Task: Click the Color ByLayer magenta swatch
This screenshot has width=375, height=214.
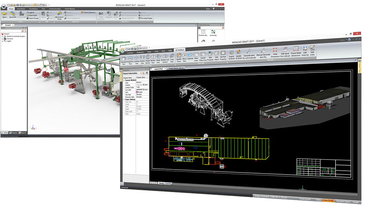Action: [137, 92]
